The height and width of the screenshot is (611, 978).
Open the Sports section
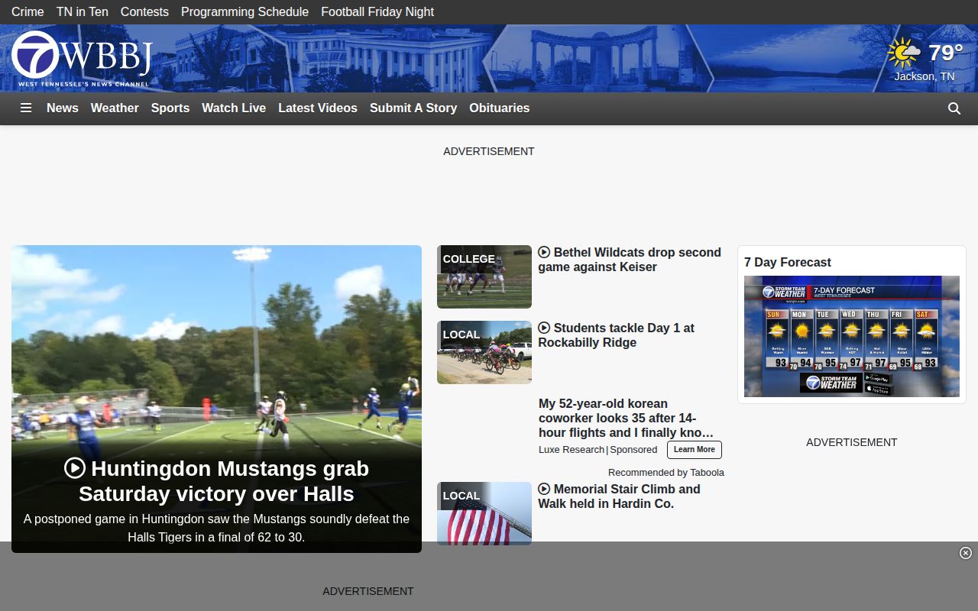[170, 108]
